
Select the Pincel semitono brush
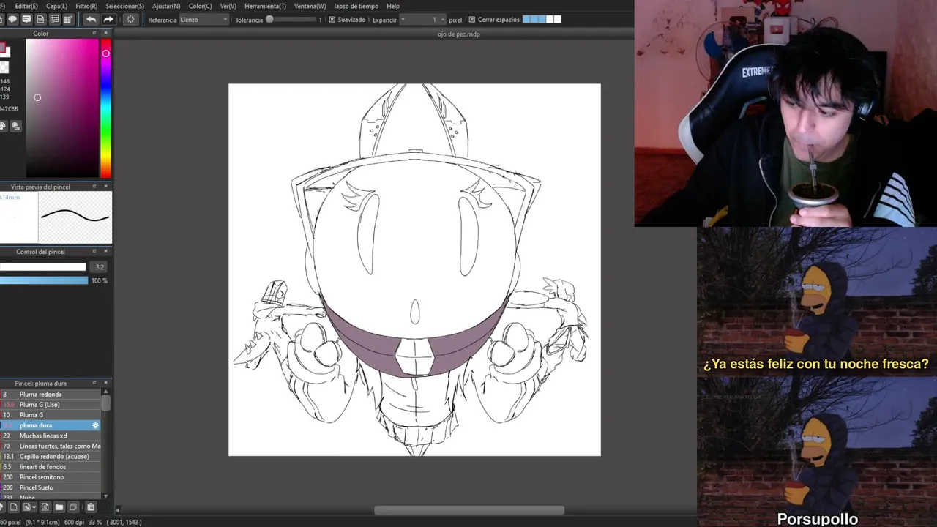51,477
